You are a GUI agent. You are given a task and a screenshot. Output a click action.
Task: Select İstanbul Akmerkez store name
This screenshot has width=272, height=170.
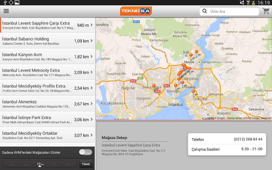tap(19, 102)
